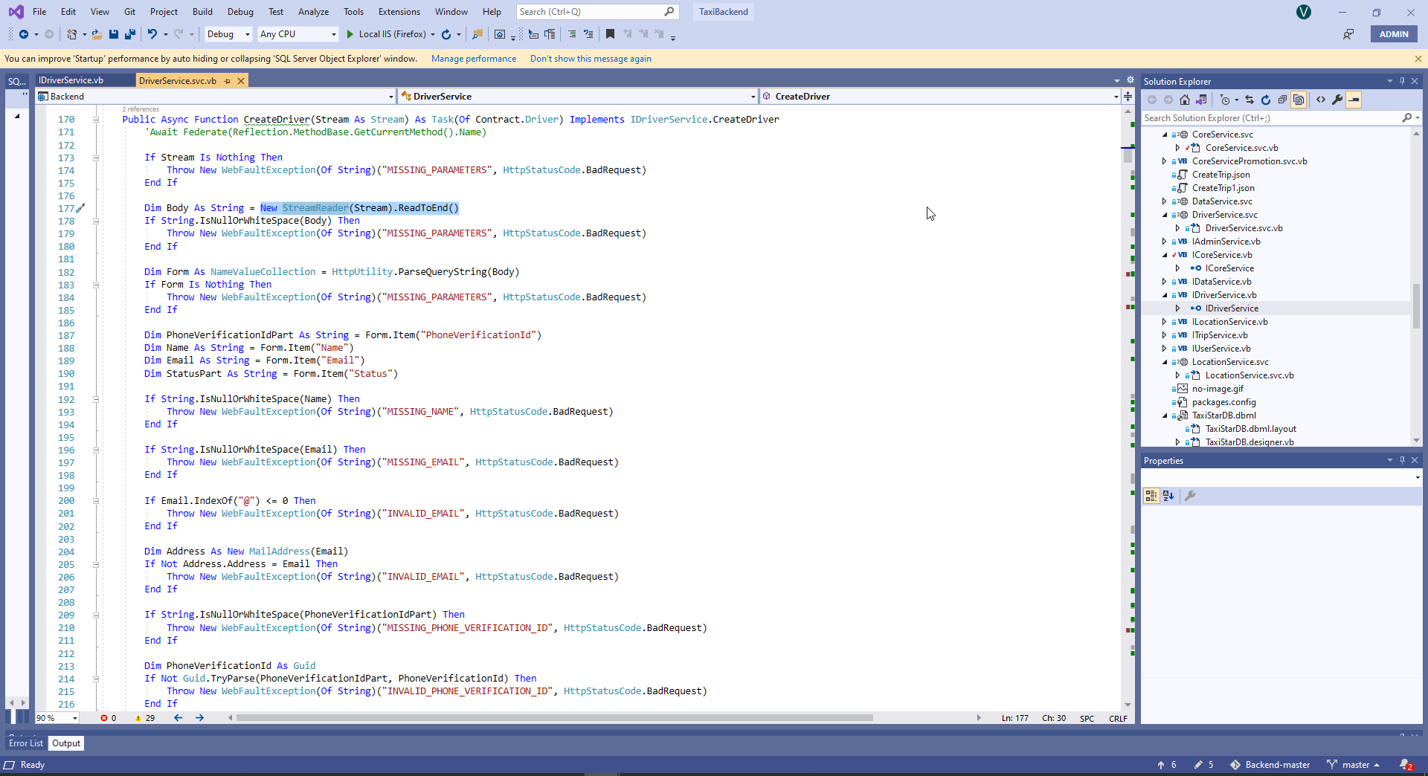Viewport: 1428px width, 776px height.
Task: Click the errors indicator showing 0
Action: click(109, 718)
